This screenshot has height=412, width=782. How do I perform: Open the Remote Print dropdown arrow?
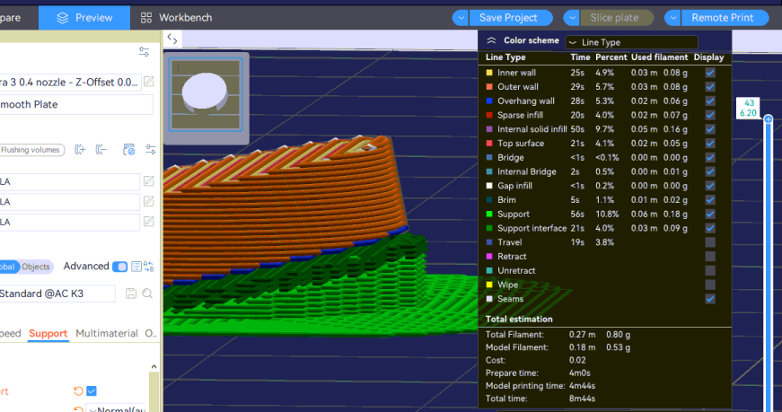(672, 18)
